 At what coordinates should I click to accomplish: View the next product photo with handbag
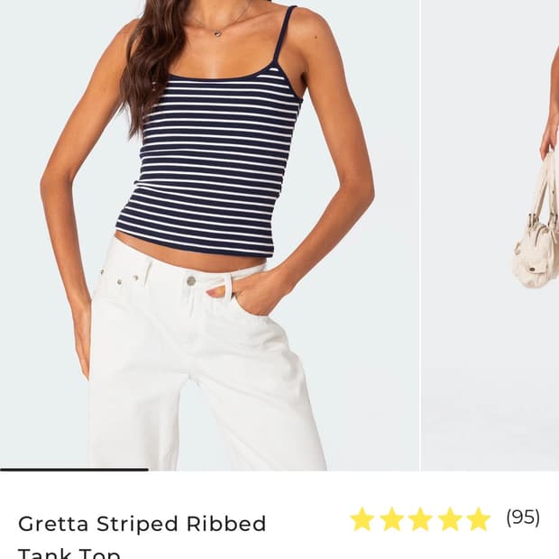[x=490, y=235]
